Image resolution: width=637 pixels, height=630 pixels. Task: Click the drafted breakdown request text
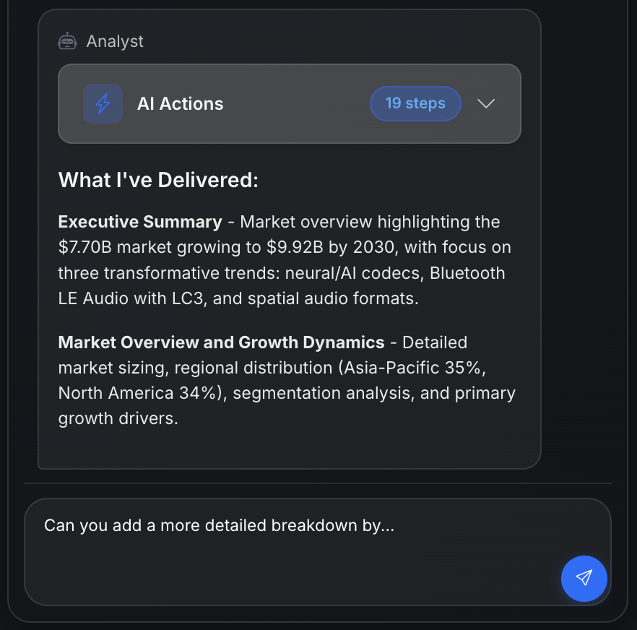pyautogui.click(x=219, y=525)
